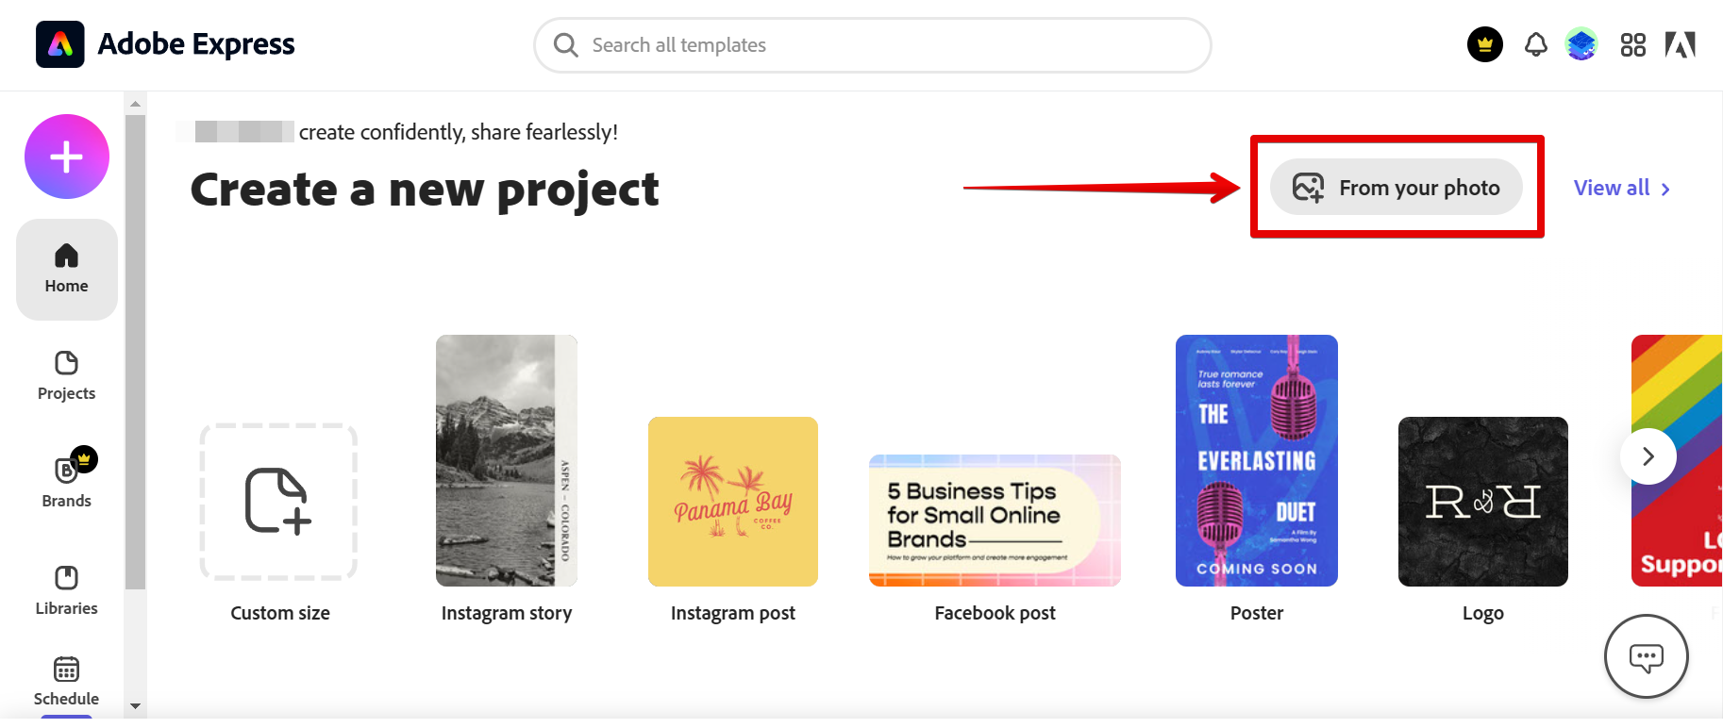Click the purple plus button to create
The height and width of the screenshot is (728, 1723).
pyautogui.click(x=66, y=157)
